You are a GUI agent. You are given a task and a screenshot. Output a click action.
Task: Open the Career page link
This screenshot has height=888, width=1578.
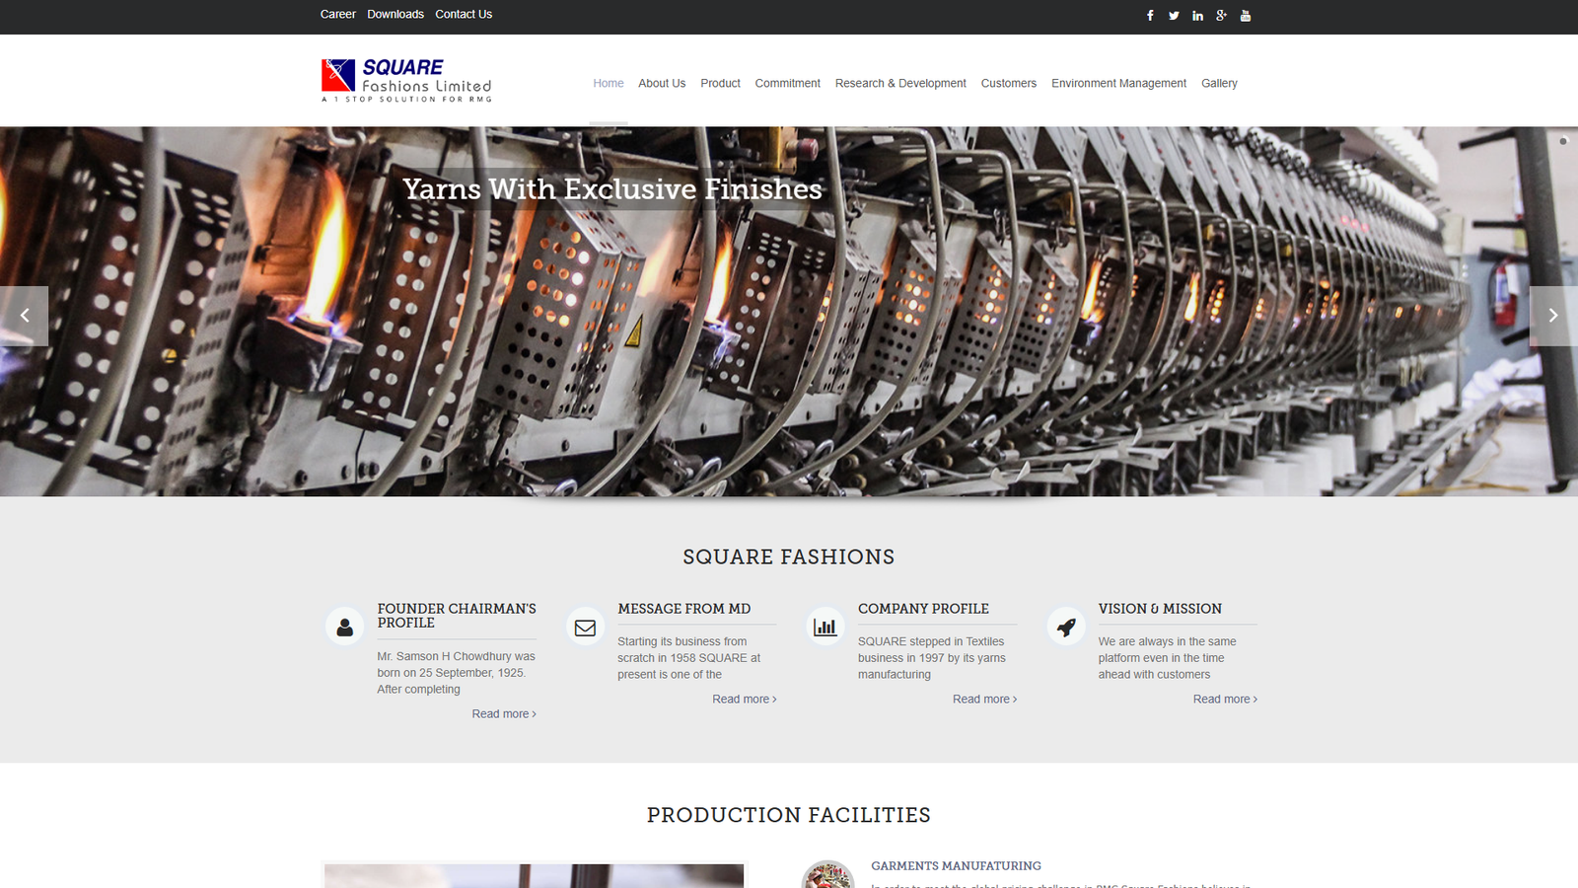coord(337,14)
